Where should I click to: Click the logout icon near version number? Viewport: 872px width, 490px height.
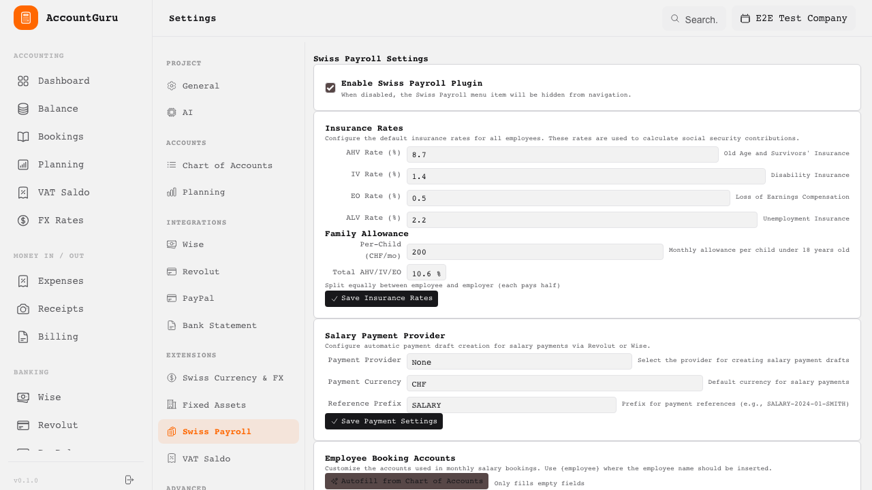pyautogui.click(x=129, y=480)
